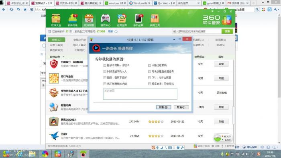The height and width of the screenshot is (158, 281).
Task: Open 软件升级 upgrade icon with badge
Action: click(73, 20)
